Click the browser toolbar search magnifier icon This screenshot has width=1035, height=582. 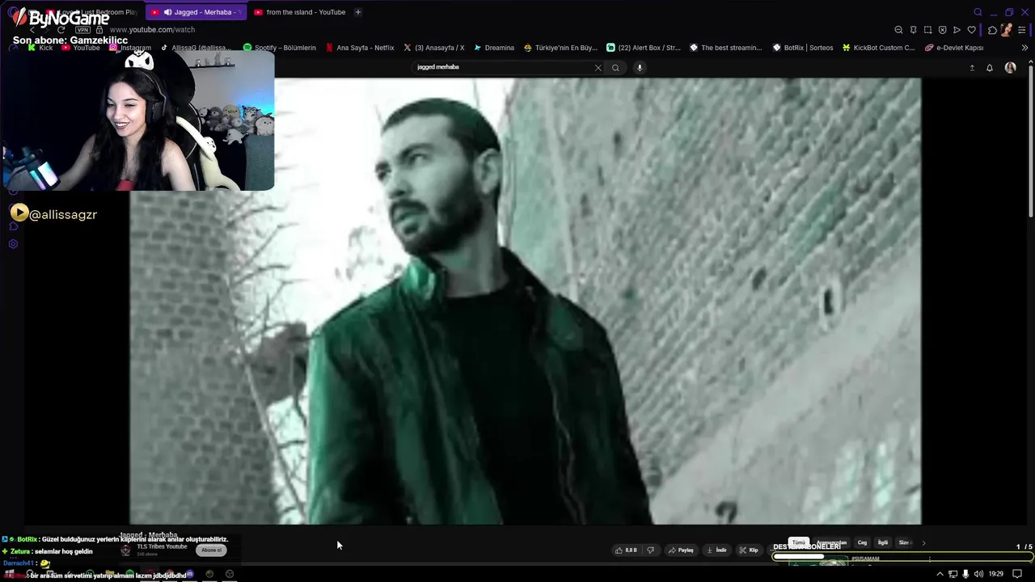[x=978, y=12]
